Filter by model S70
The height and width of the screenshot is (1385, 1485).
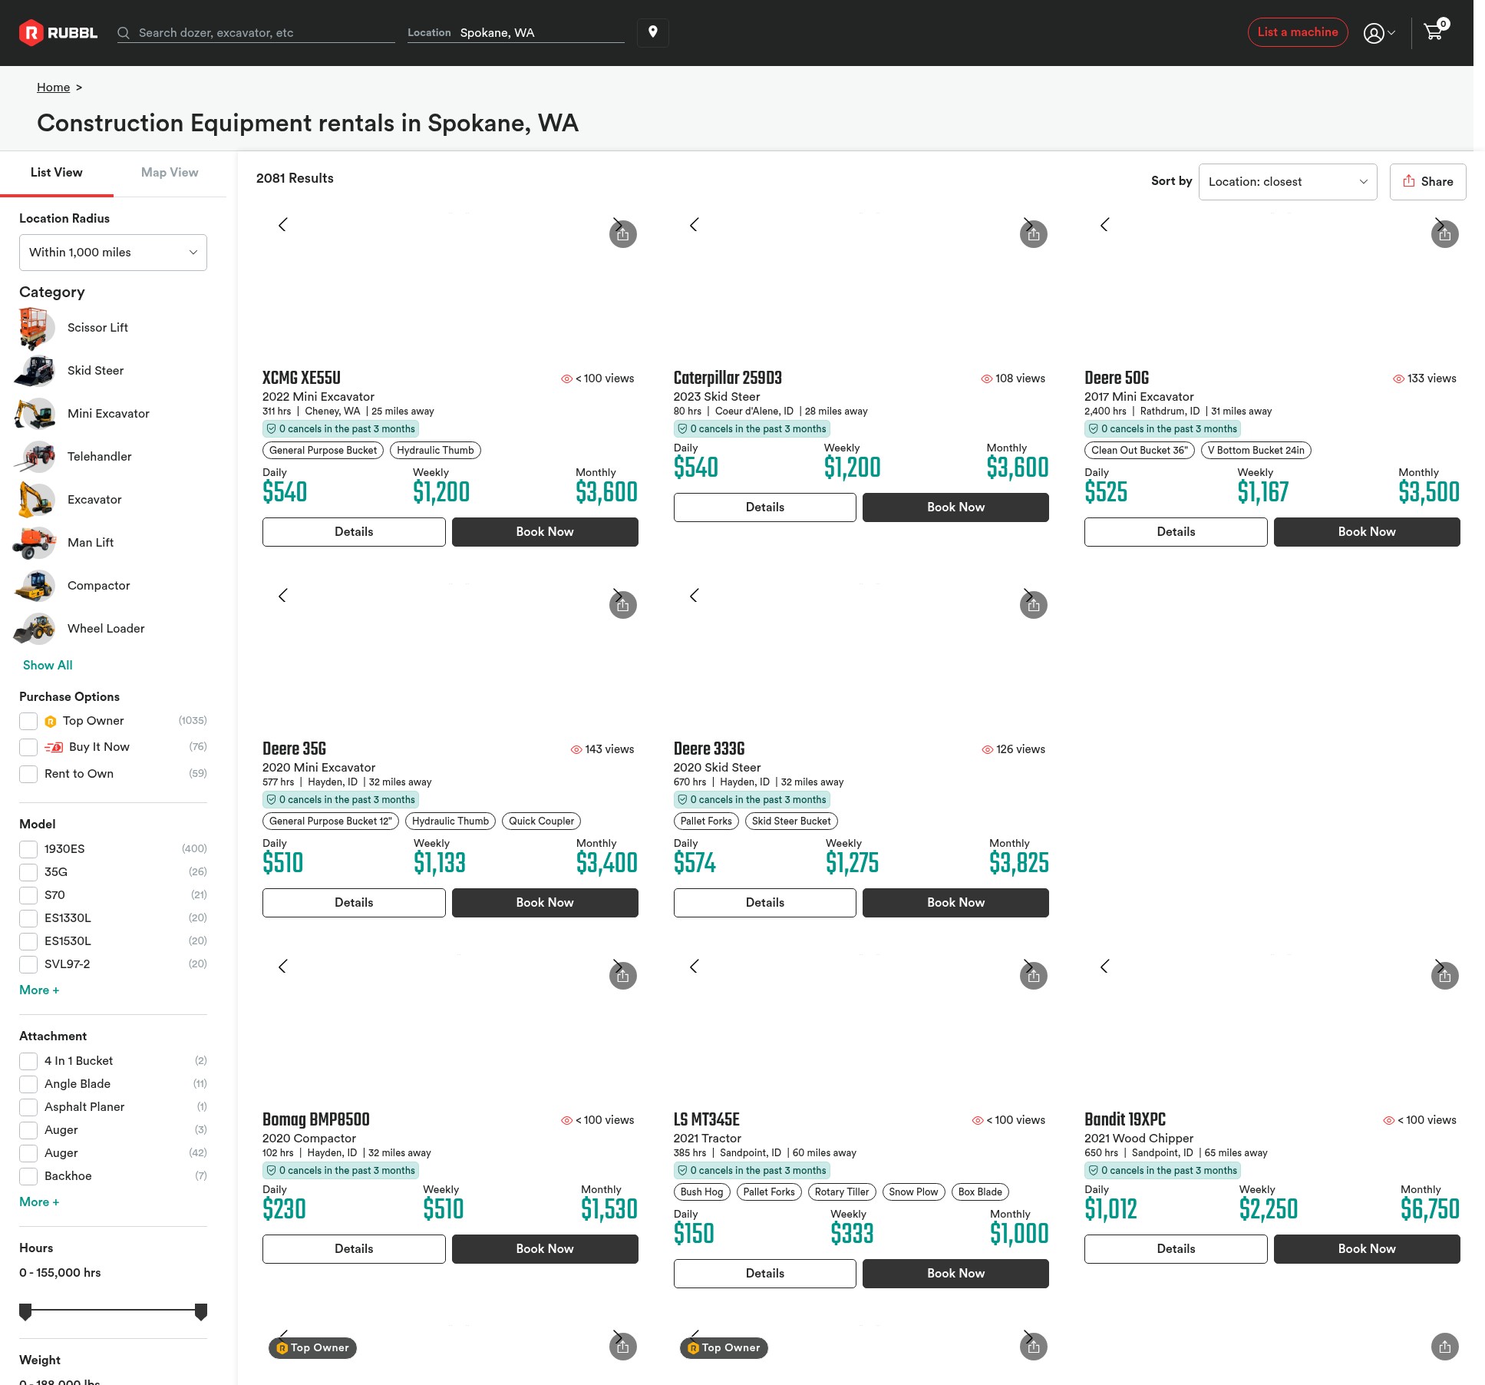coord(28,895)
